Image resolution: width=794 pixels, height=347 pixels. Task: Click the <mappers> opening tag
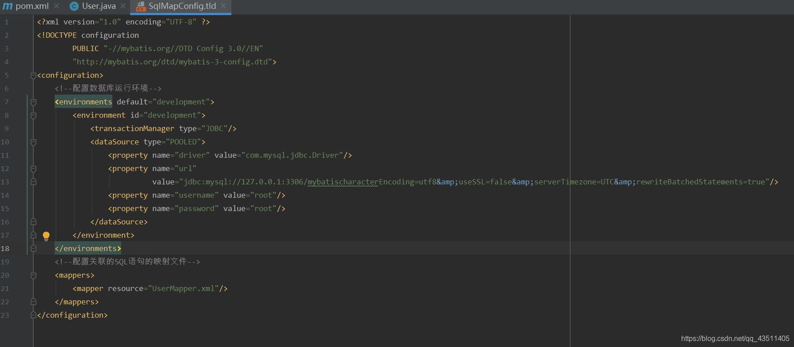75,275
